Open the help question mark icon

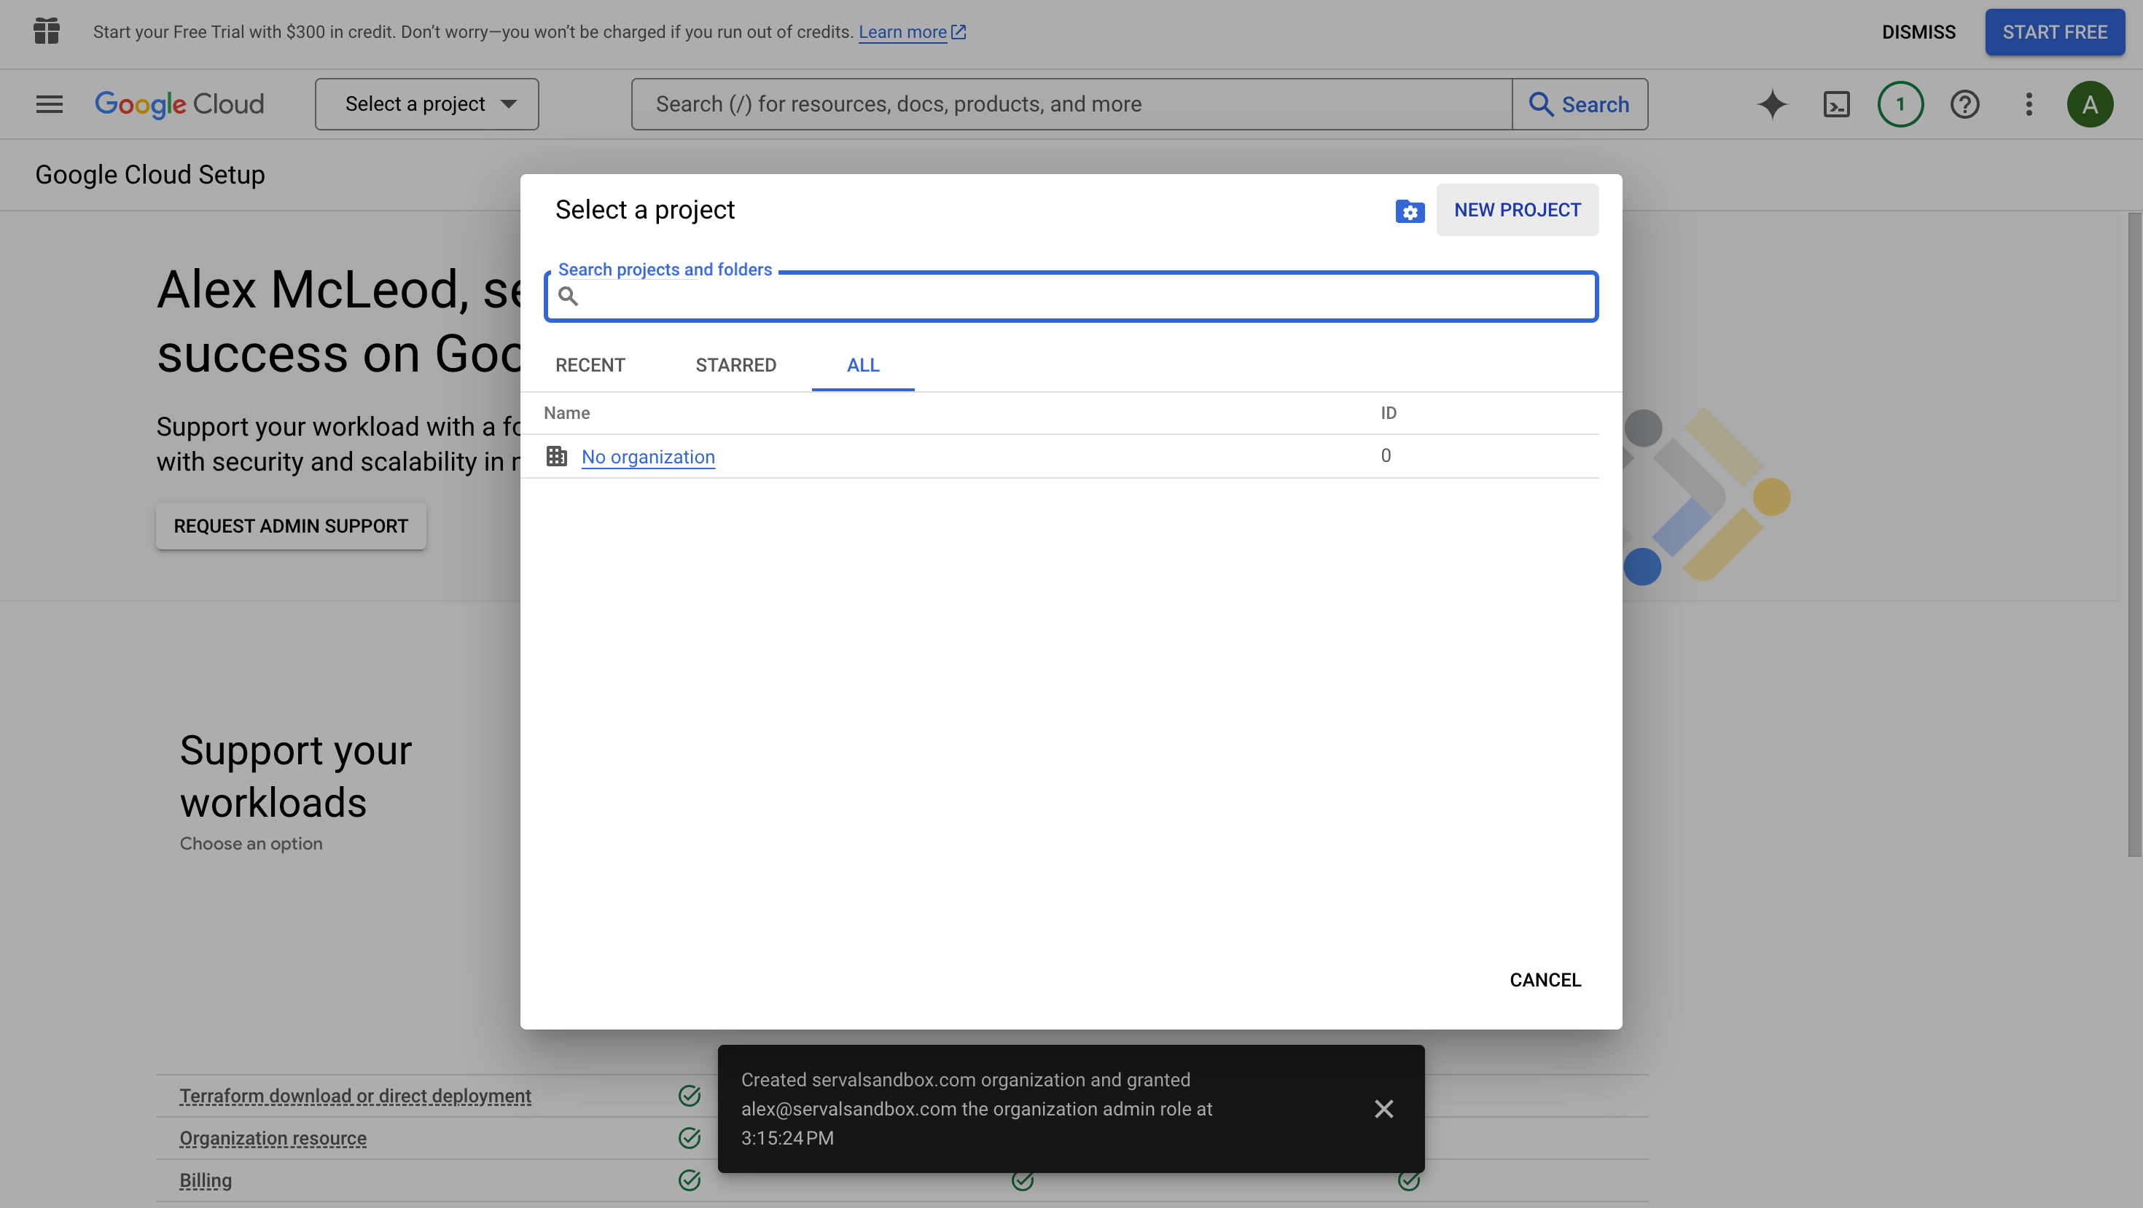tap(1964, 104)
